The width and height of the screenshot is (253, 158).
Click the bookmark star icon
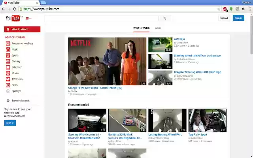point(219,9)
